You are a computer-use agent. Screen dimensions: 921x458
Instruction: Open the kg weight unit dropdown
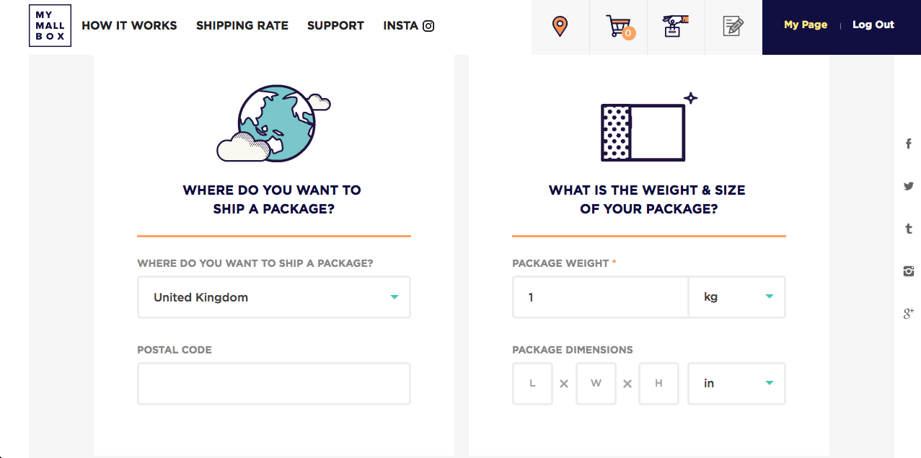tap(736, 297)
